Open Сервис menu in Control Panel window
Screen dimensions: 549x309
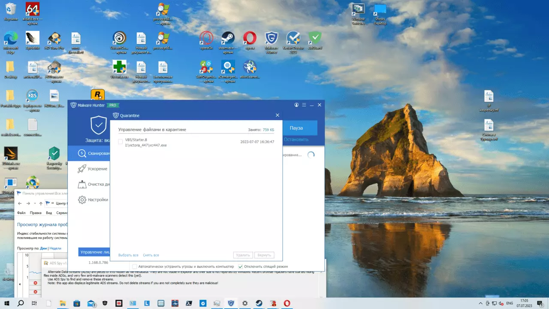62,213
